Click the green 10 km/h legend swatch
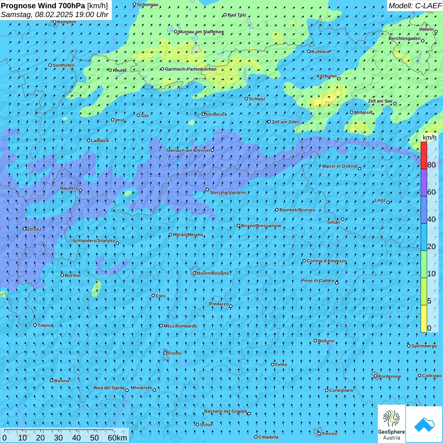The image size is (443, 443). coord(424,264)
